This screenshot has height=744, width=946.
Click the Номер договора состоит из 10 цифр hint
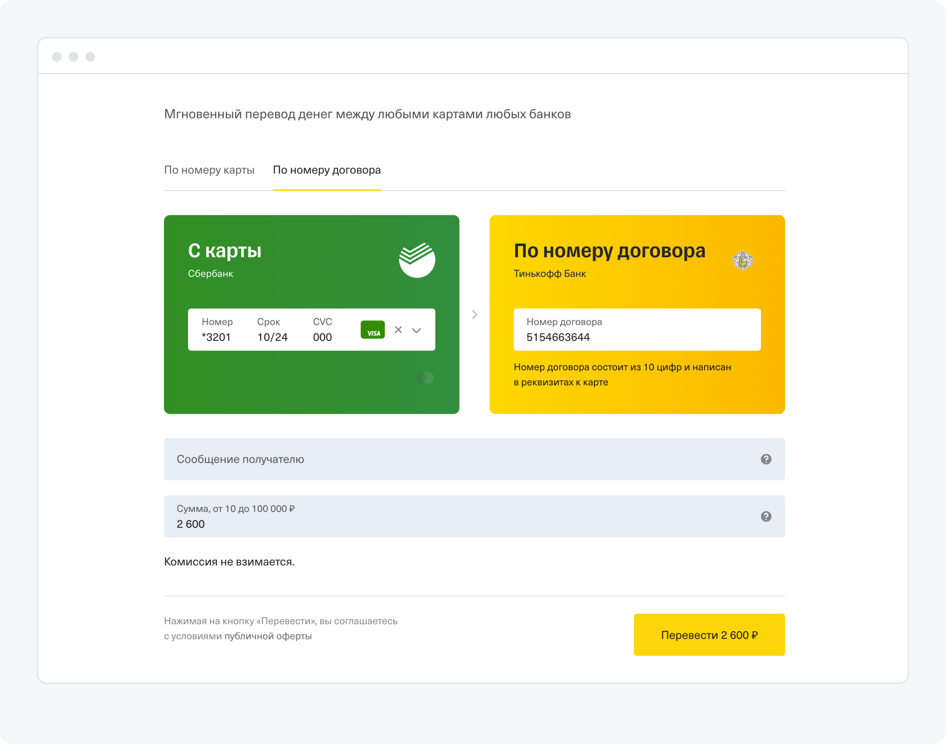coord(622,375)
